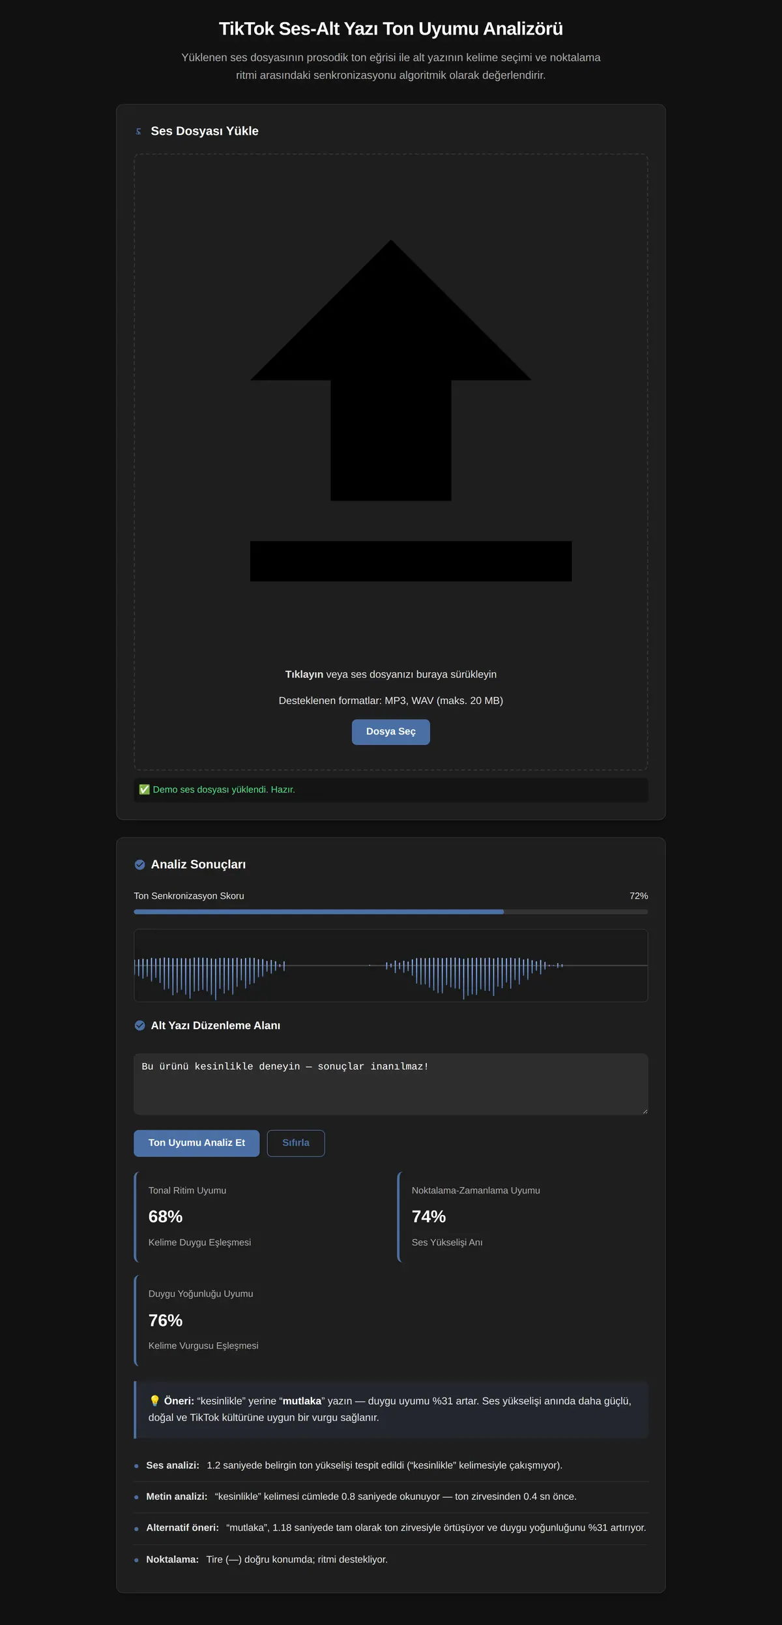The image size is (782, 1625).
Task: Click the "Tonal Ritim Uyumu" label
Action: (x=188, y=1190)
